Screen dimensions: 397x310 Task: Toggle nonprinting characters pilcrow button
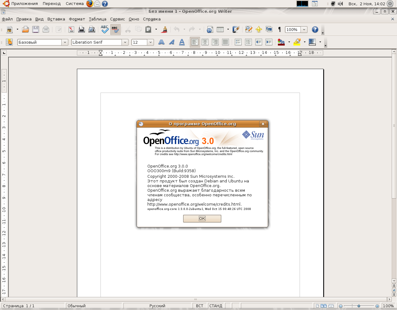279,29
